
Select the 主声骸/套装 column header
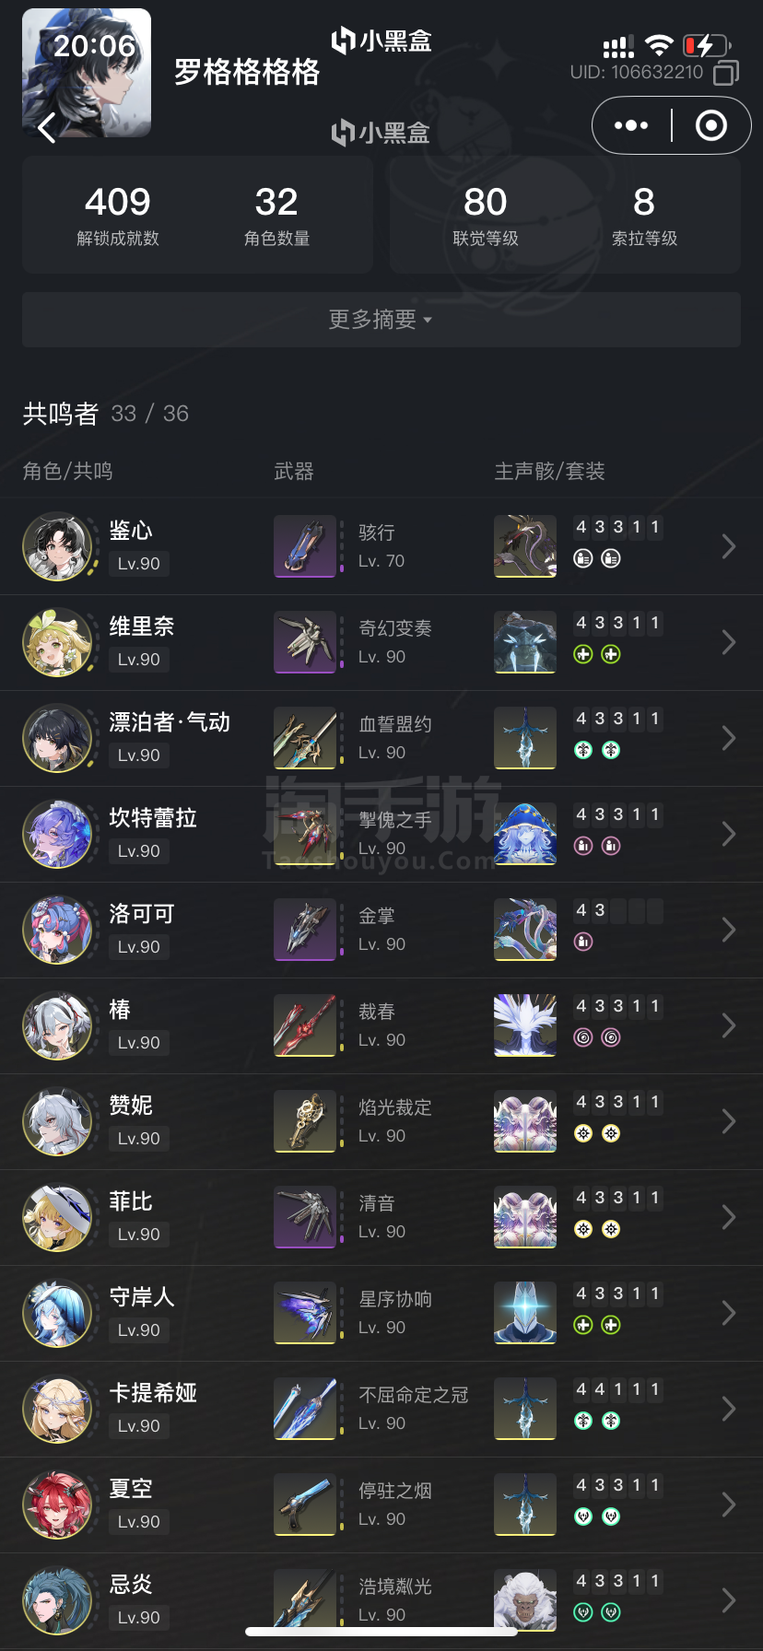coord(549,471)
